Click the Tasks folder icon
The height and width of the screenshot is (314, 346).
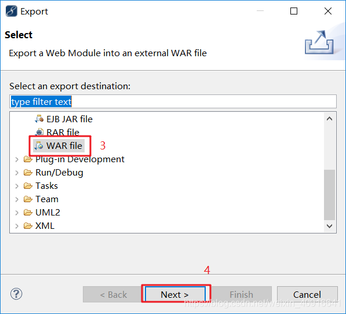28,186
